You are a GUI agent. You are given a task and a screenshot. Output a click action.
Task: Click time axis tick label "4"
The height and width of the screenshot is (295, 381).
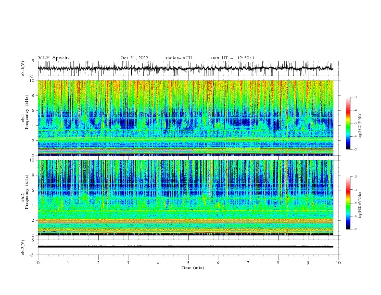point(158,263)
